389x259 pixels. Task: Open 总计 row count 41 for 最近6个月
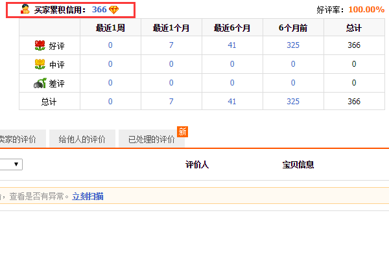click(x=232, y=102)
